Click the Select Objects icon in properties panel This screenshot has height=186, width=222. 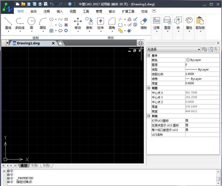[x=211, y=49]
